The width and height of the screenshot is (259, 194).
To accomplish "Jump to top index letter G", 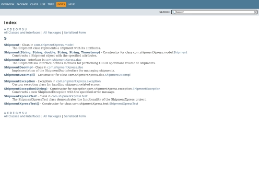I will (x=16, y=29).
